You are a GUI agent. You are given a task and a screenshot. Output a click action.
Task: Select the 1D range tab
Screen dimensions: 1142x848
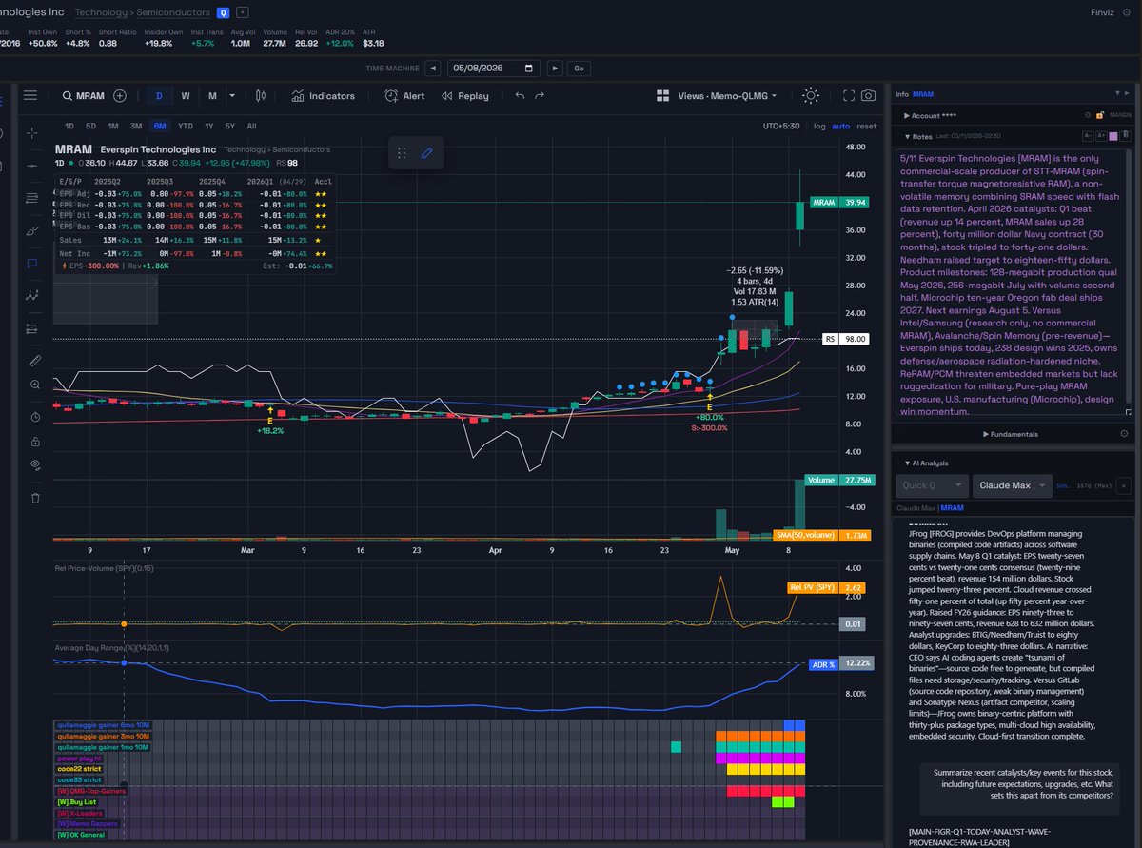pos(69,126)
